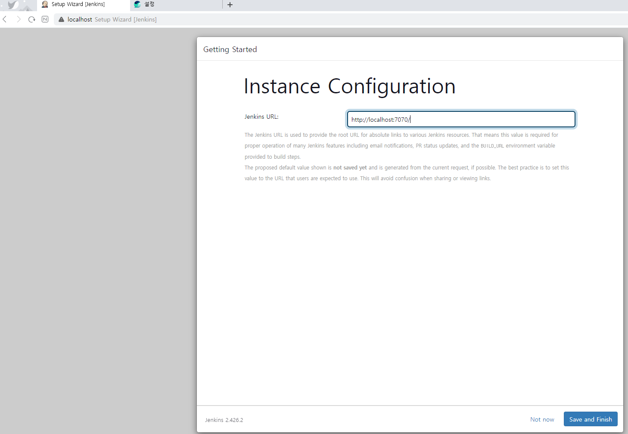Viewport: 628px width, 434px height.
Task: Switch to the 설정 tab
Action: tap(176, 5)
